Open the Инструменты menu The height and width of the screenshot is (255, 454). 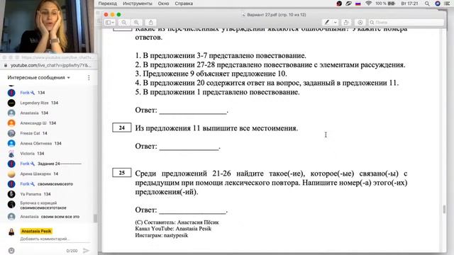[137, 4]
